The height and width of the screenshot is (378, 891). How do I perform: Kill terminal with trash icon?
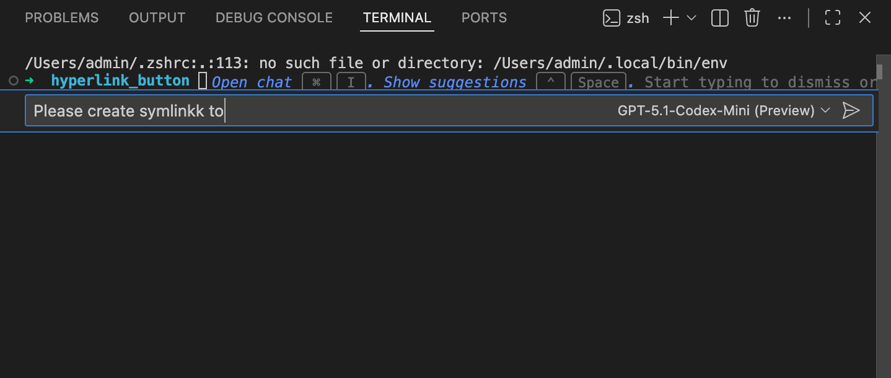pos(752,18)
